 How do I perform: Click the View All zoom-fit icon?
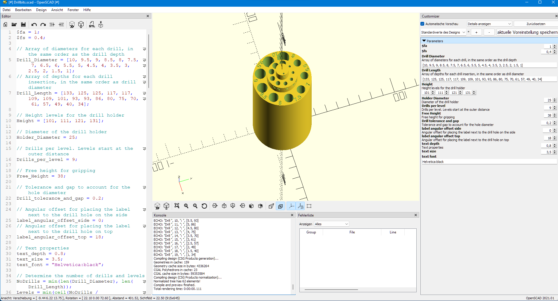[177, 206]
